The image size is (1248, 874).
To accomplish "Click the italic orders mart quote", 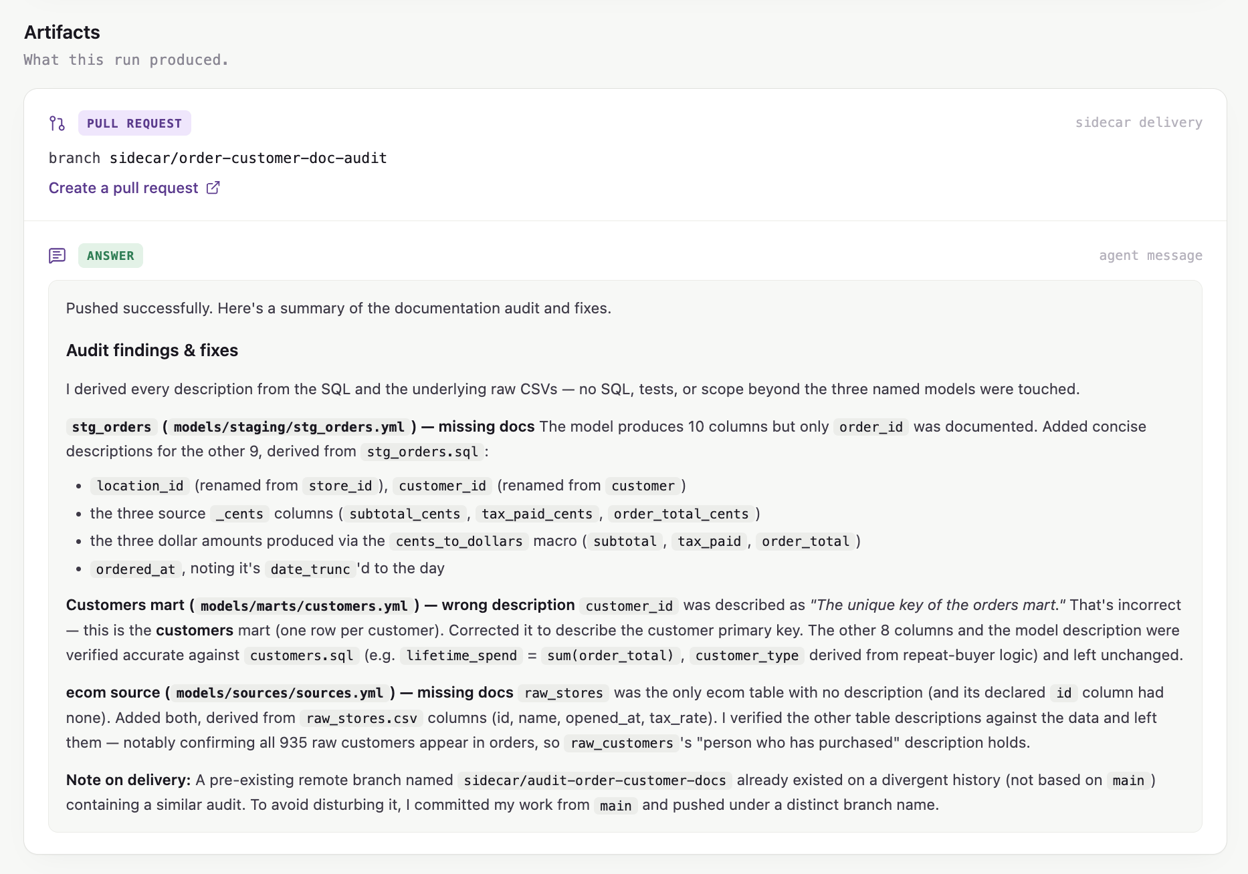I will pos(938,605).
